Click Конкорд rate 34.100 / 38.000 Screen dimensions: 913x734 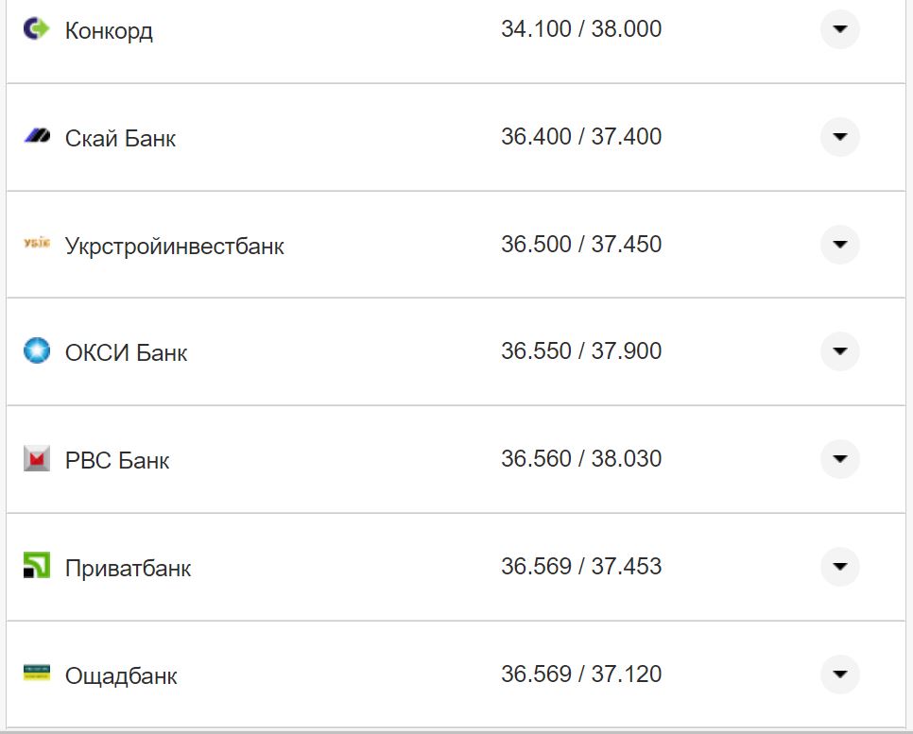[580, 29]
